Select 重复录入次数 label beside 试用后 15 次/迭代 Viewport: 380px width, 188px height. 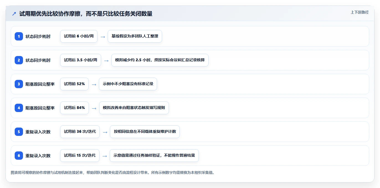coord(38,156)
